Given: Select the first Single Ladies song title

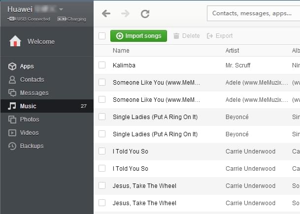Looking at the screenshot, I should tap(155, 117).
